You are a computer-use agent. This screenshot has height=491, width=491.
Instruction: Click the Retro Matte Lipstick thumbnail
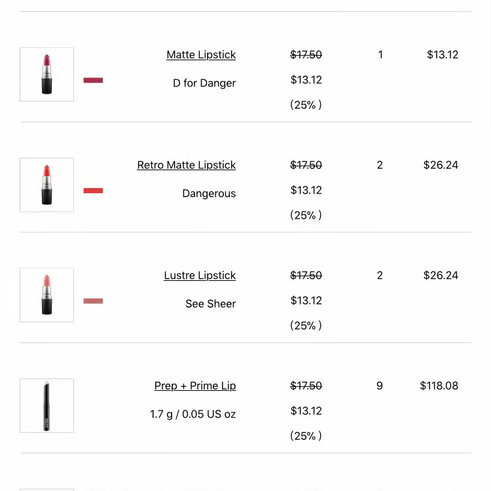coord(46,185)
